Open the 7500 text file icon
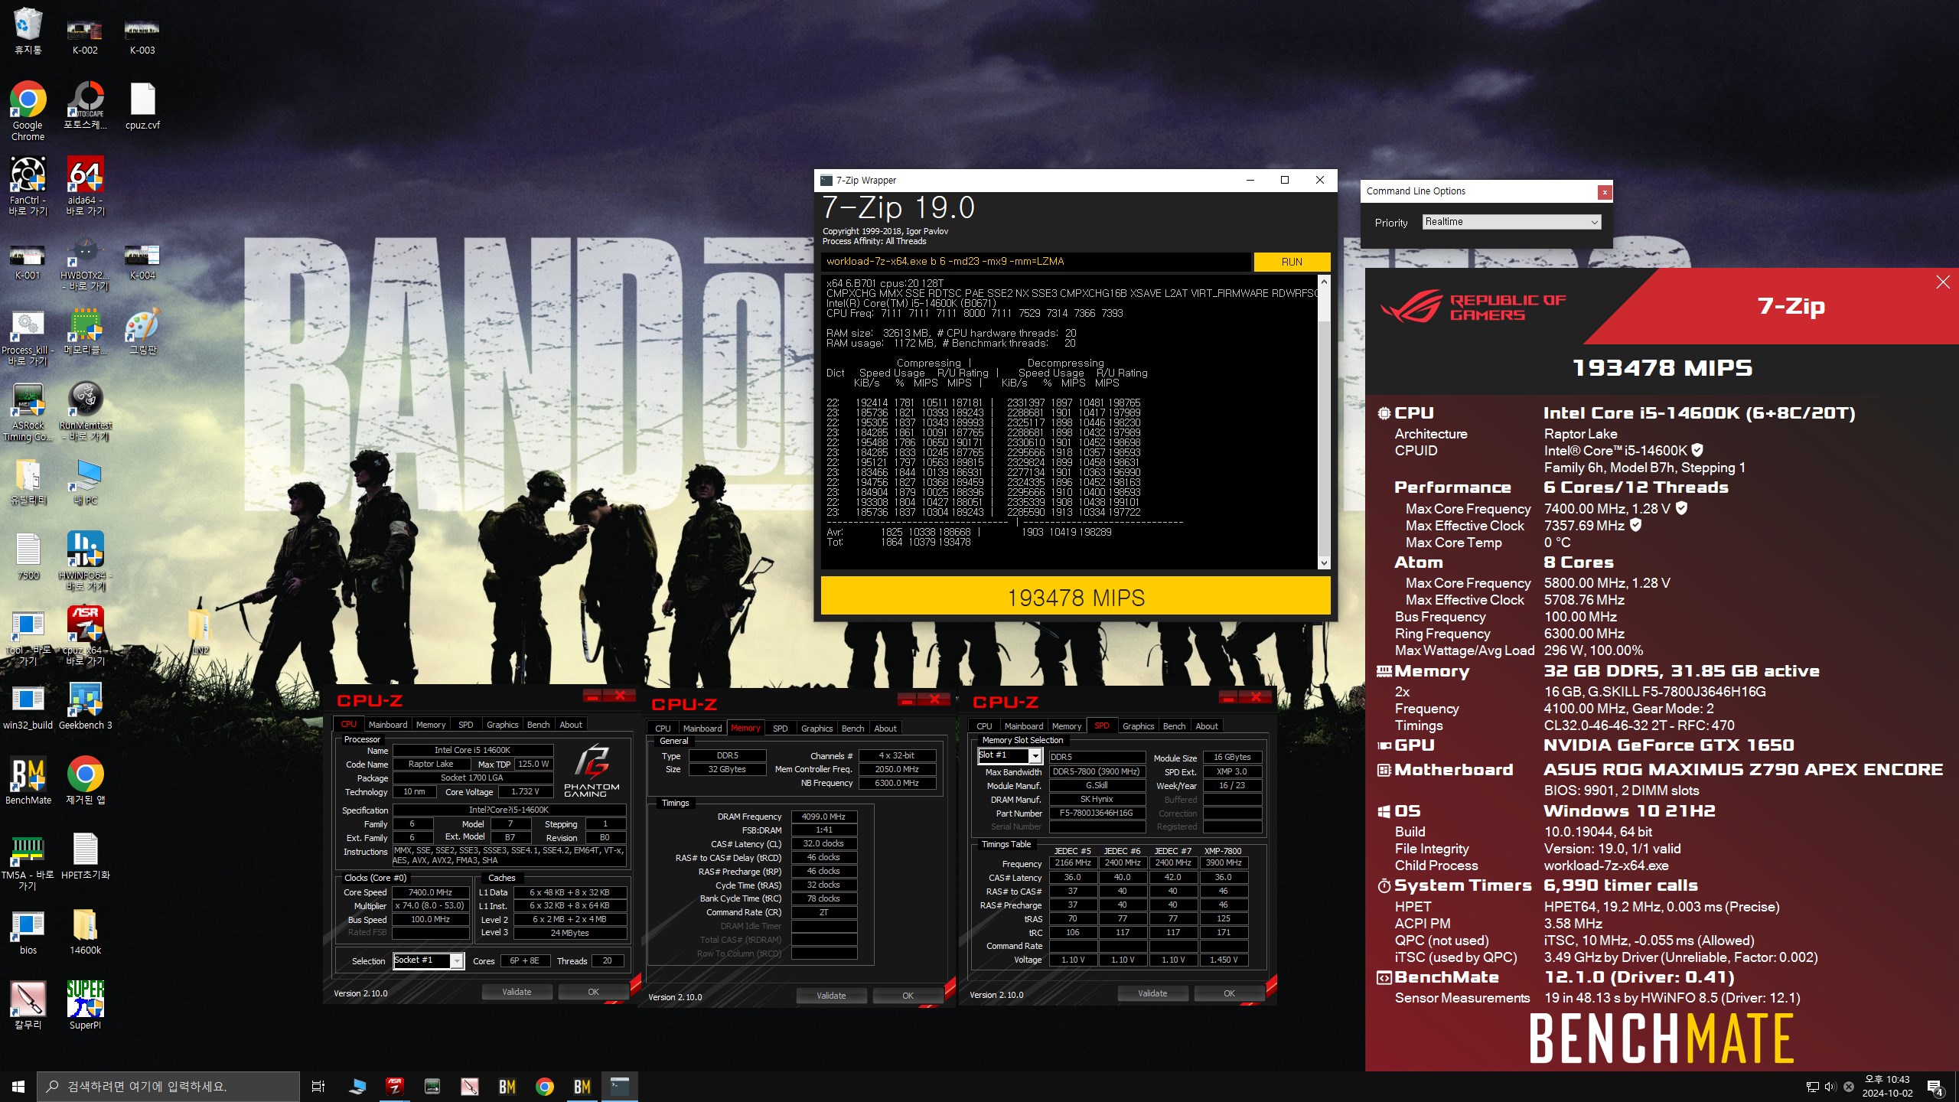The height and width of the screenshot is (1102, 1959). [x=28, y=556]
